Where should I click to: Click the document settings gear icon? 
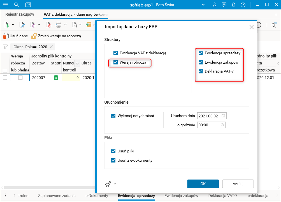coord(74,25)
